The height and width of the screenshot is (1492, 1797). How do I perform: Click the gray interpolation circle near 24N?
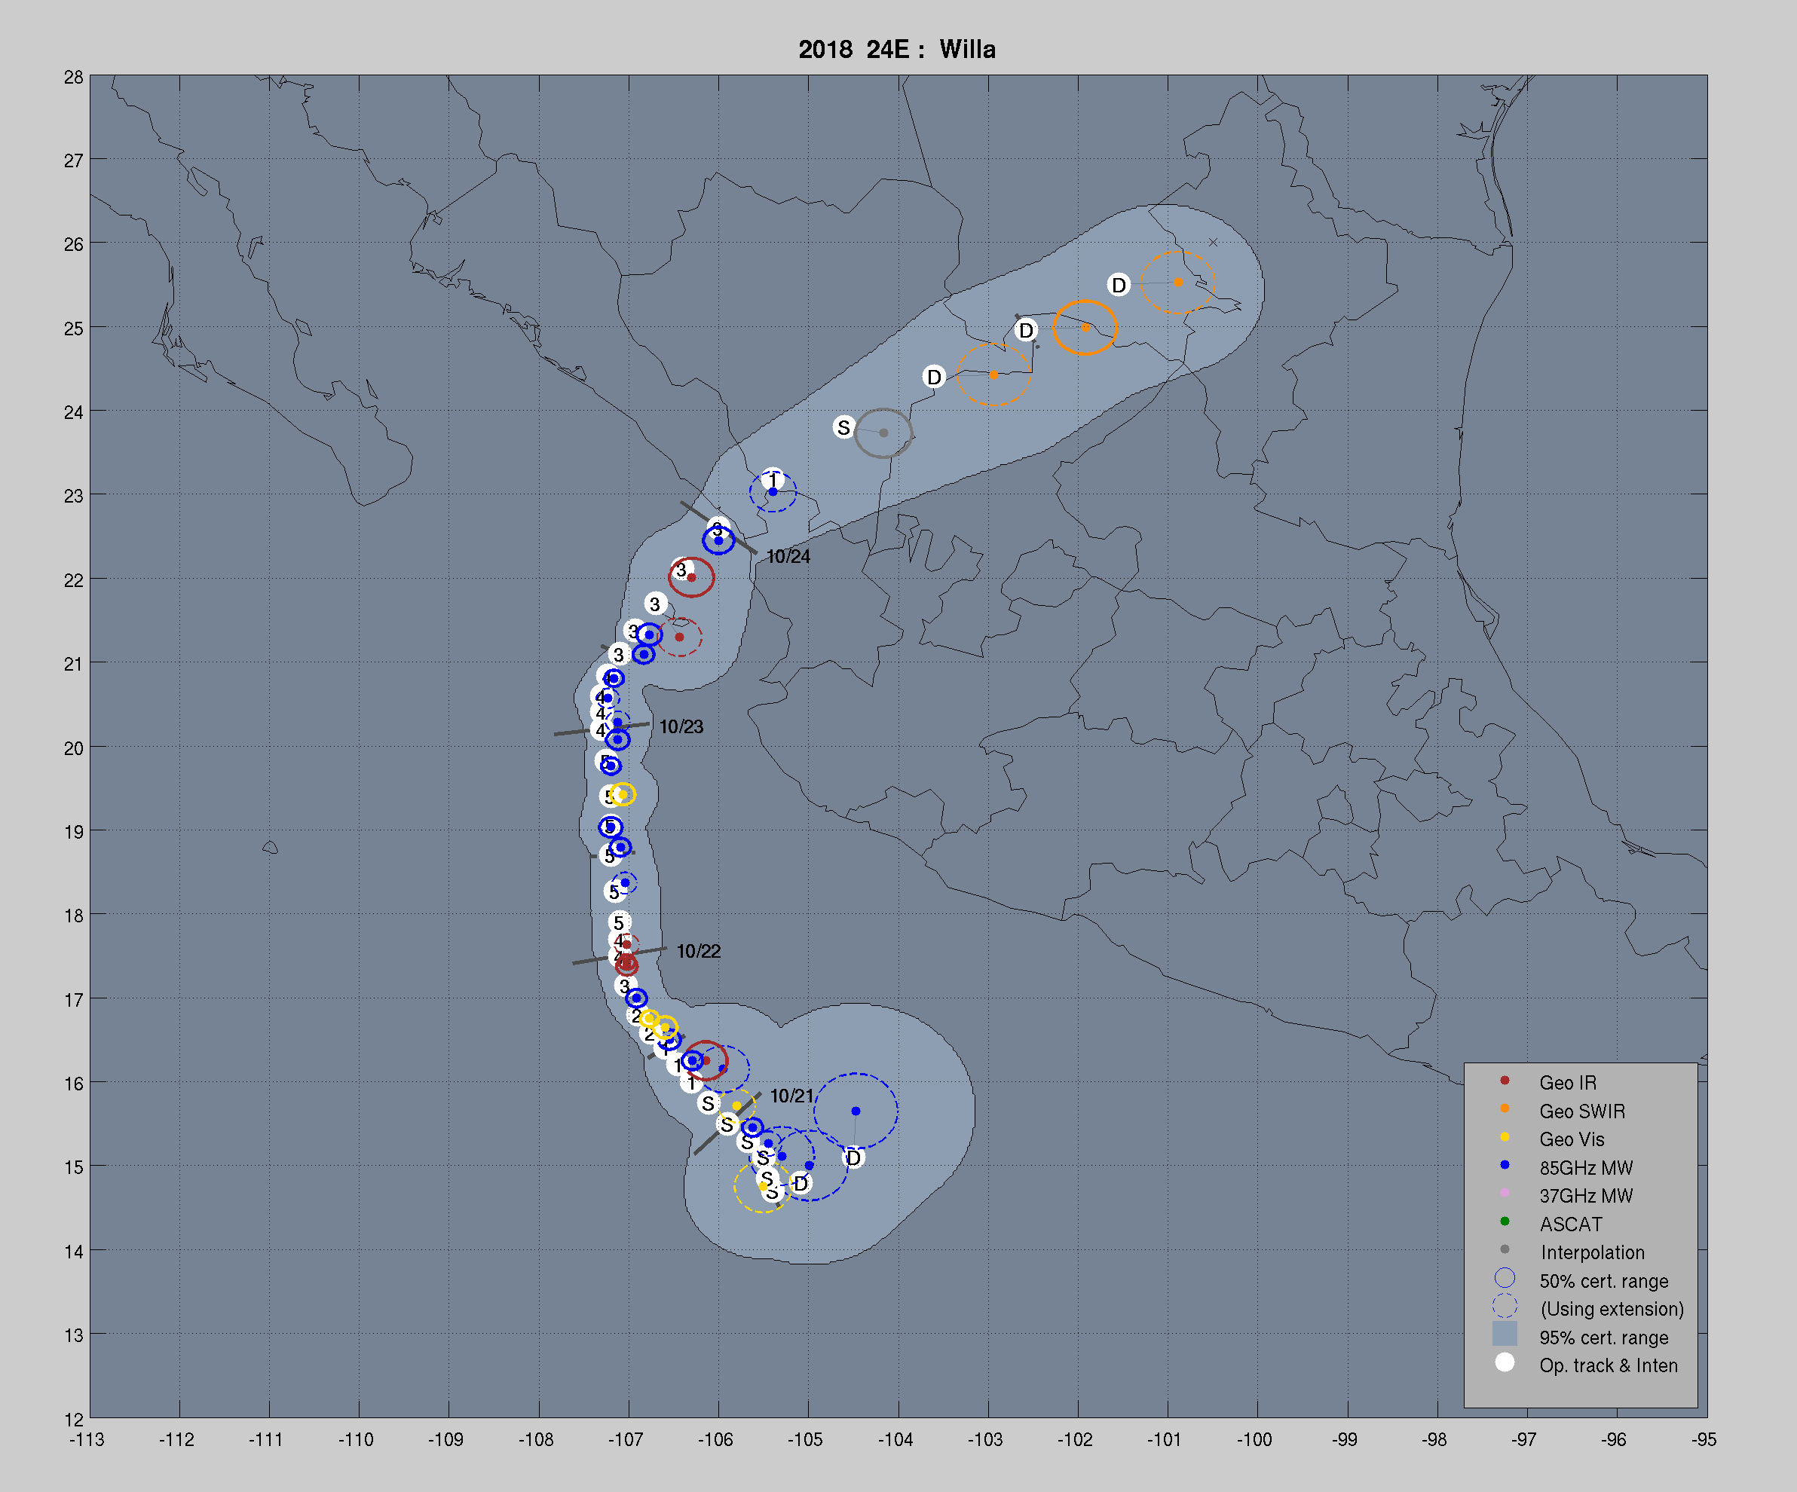pyautogui.click(x=884, y=433)
